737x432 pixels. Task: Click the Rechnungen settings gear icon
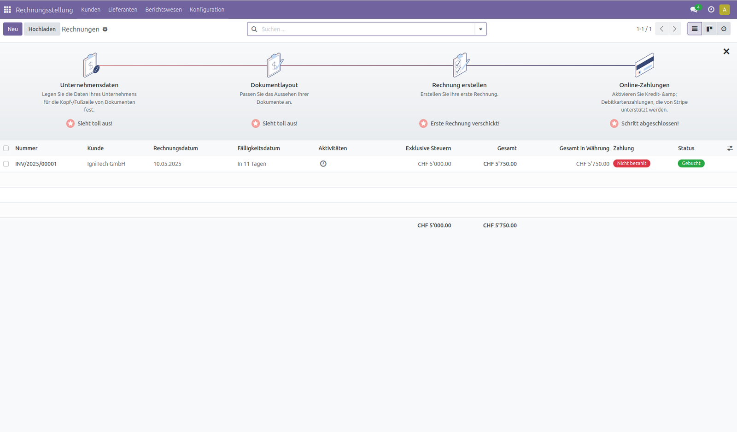pos(105,29)
